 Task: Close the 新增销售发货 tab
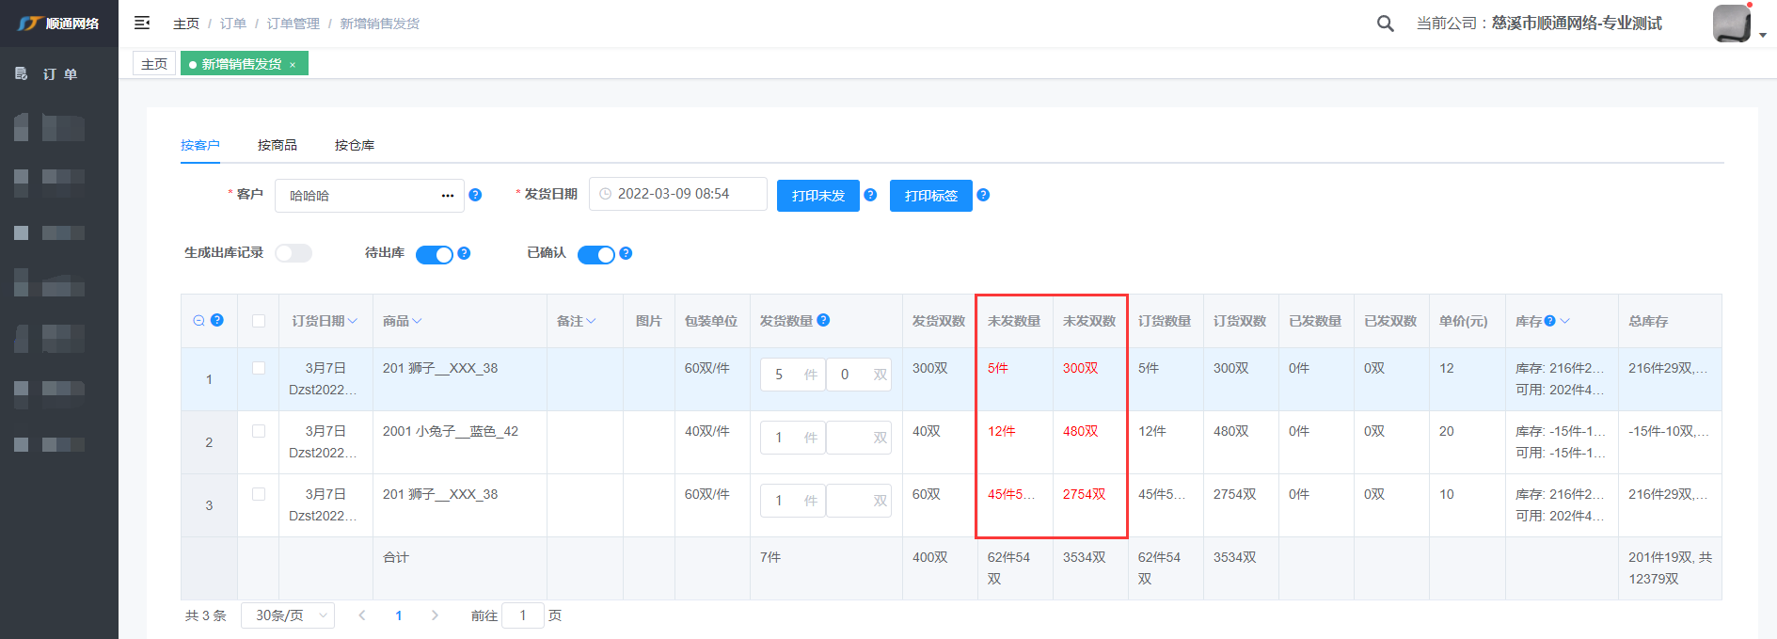point(293,65)
